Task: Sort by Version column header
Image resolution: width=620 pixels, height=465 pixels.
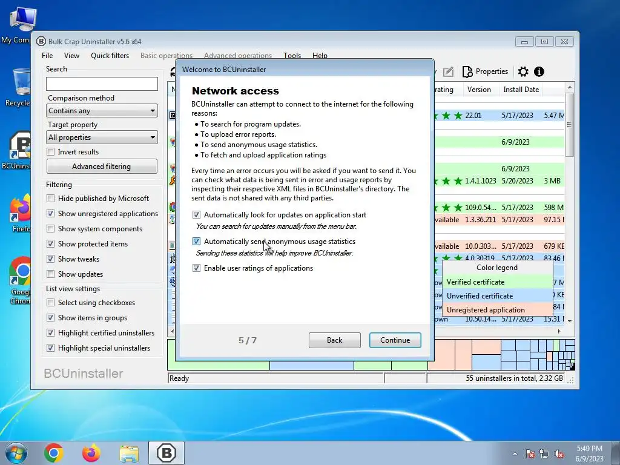Action: (479, 90)
